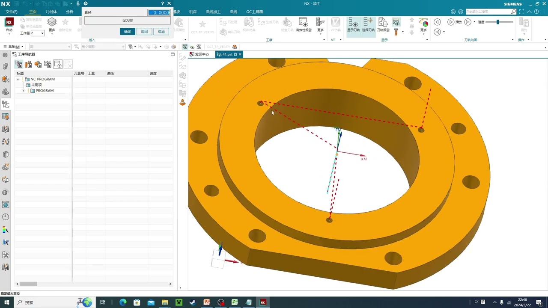Click the search magnifier icon in NX

click(513, 12)
